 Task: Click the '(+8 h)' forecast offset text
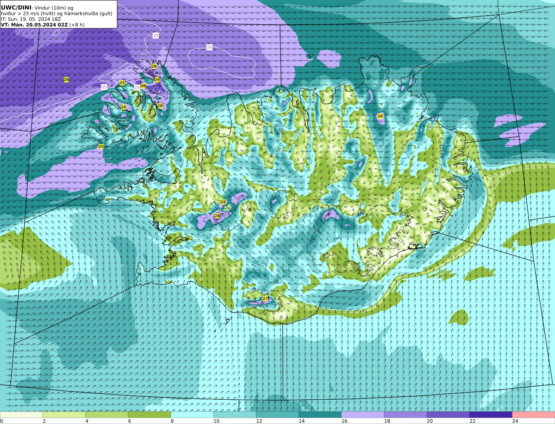coord(77,25)
